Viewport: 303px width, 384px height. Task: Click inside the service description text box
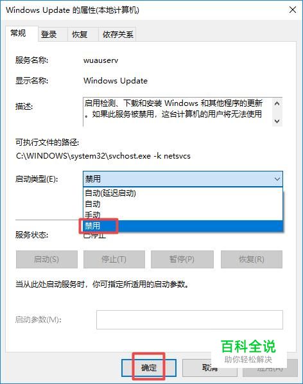point(177,112)
